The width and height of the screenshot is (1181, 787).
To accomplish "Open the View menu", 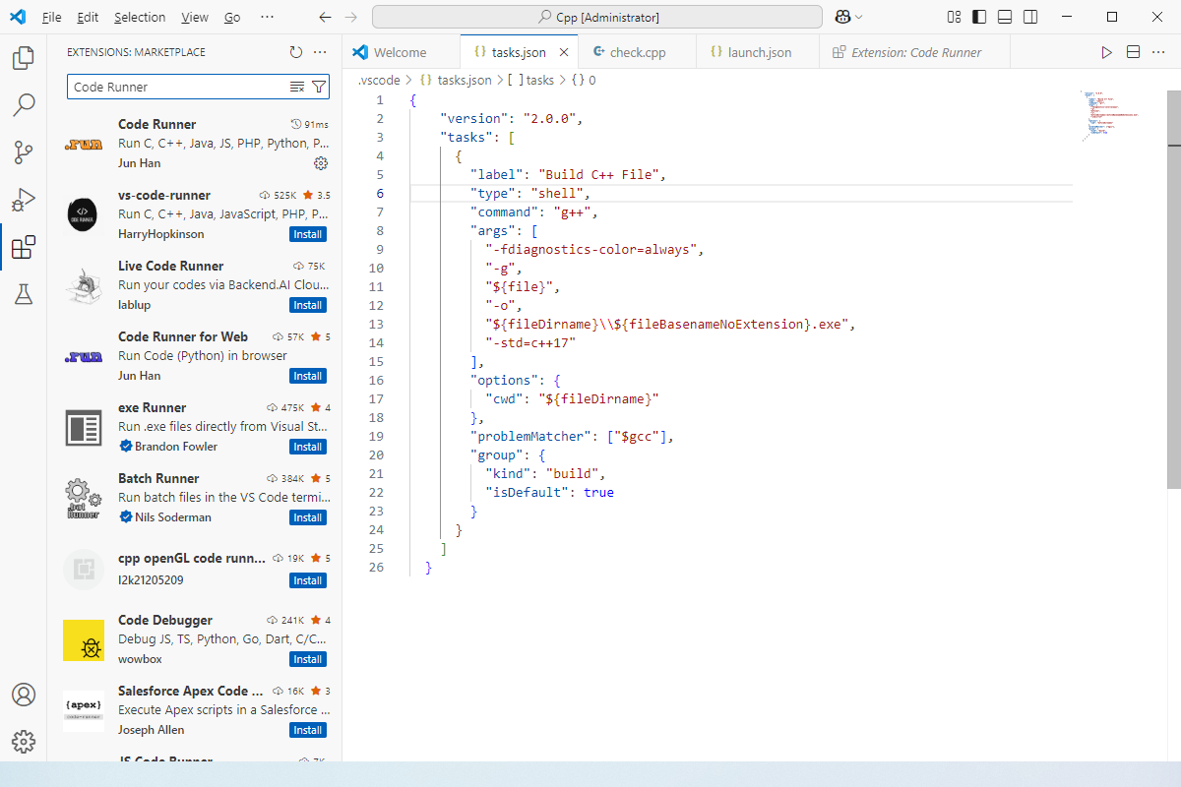I will 195,18.
